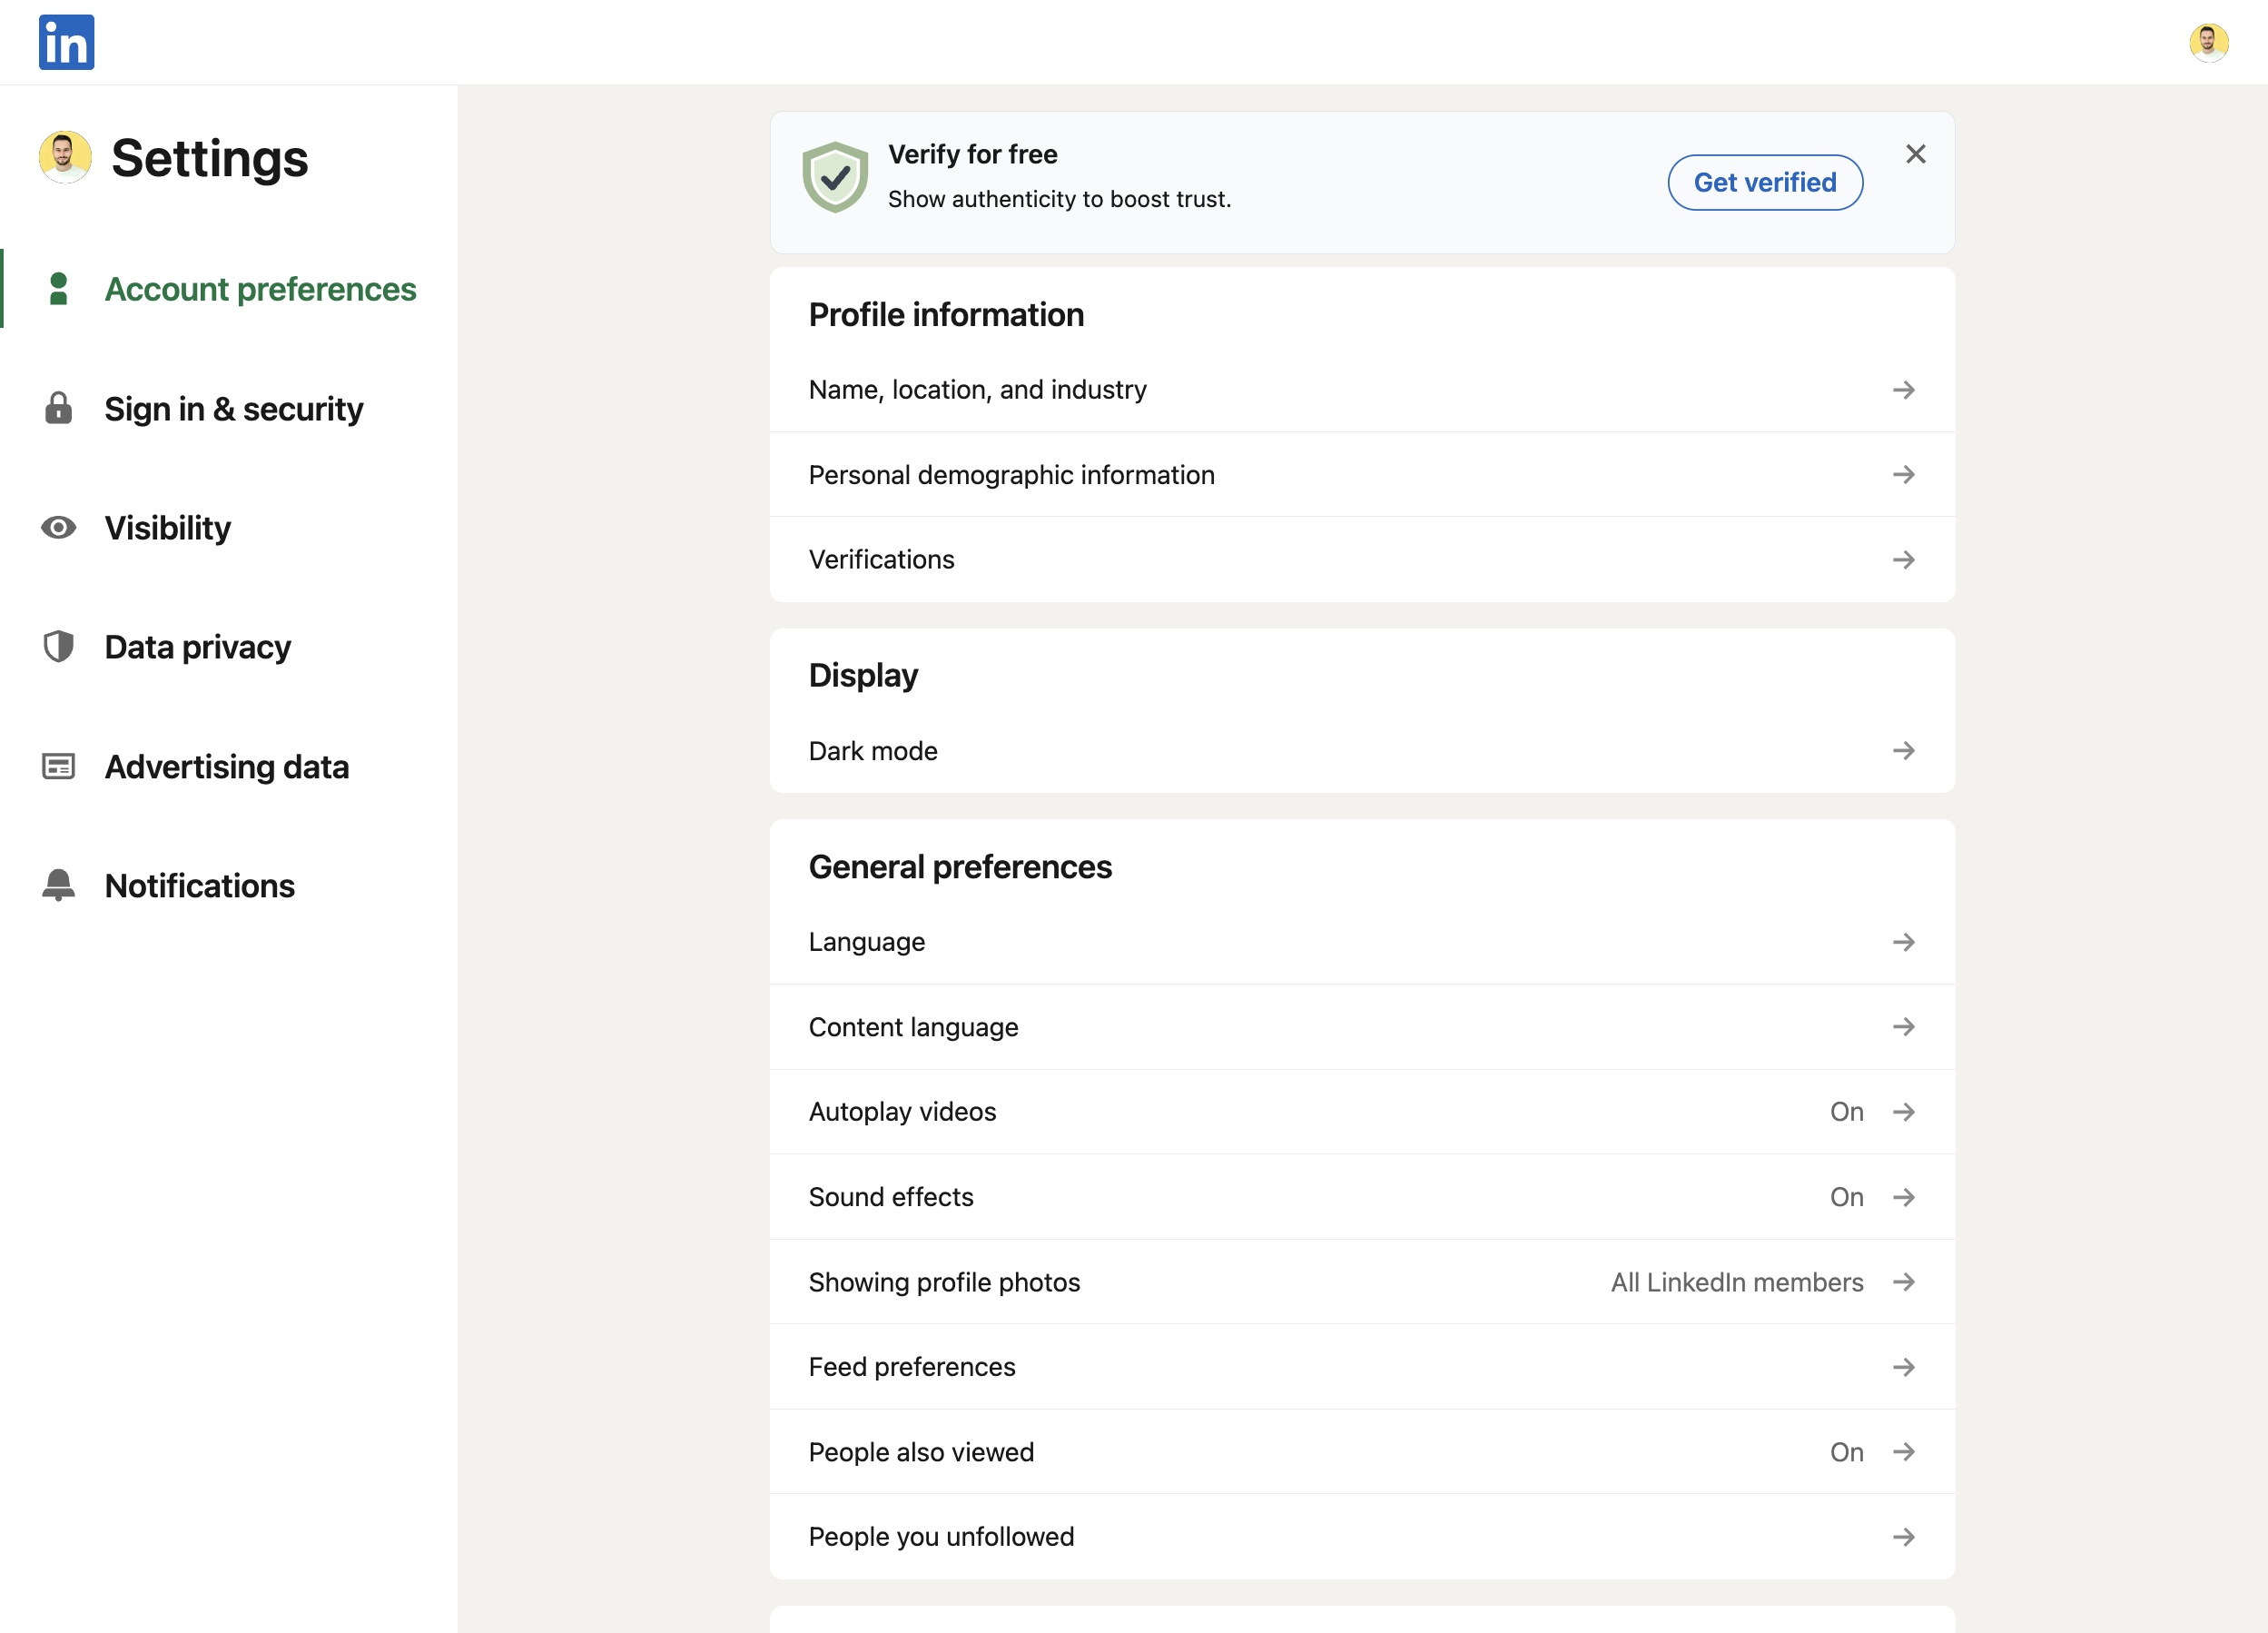The image size is (2268, 1633).
Task: Switch to Sign in & security section
Action: pos(229,409)
